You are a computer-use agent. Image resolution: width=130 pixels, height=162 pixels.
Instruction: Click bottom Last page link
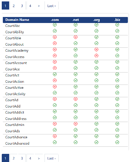(x=52, y=158)
